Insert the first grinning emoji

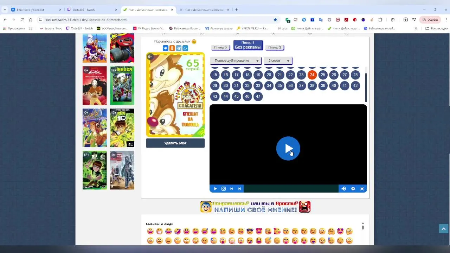click(x=150, y=231)
